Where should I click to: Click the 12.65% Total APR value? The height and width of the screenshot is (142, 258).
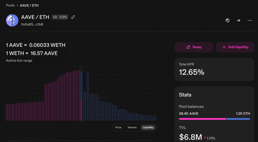coord(192,72)
